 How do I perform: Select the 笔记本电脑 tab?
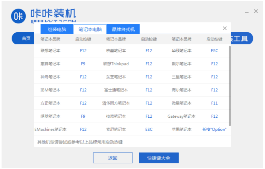pos(90,29)
